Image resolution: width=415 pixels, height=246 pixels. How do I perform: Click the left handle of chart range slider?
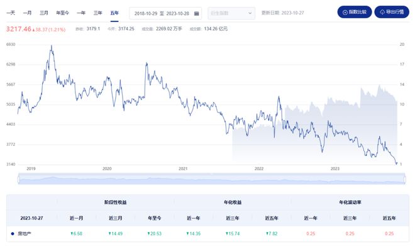[x=18, y=179]
